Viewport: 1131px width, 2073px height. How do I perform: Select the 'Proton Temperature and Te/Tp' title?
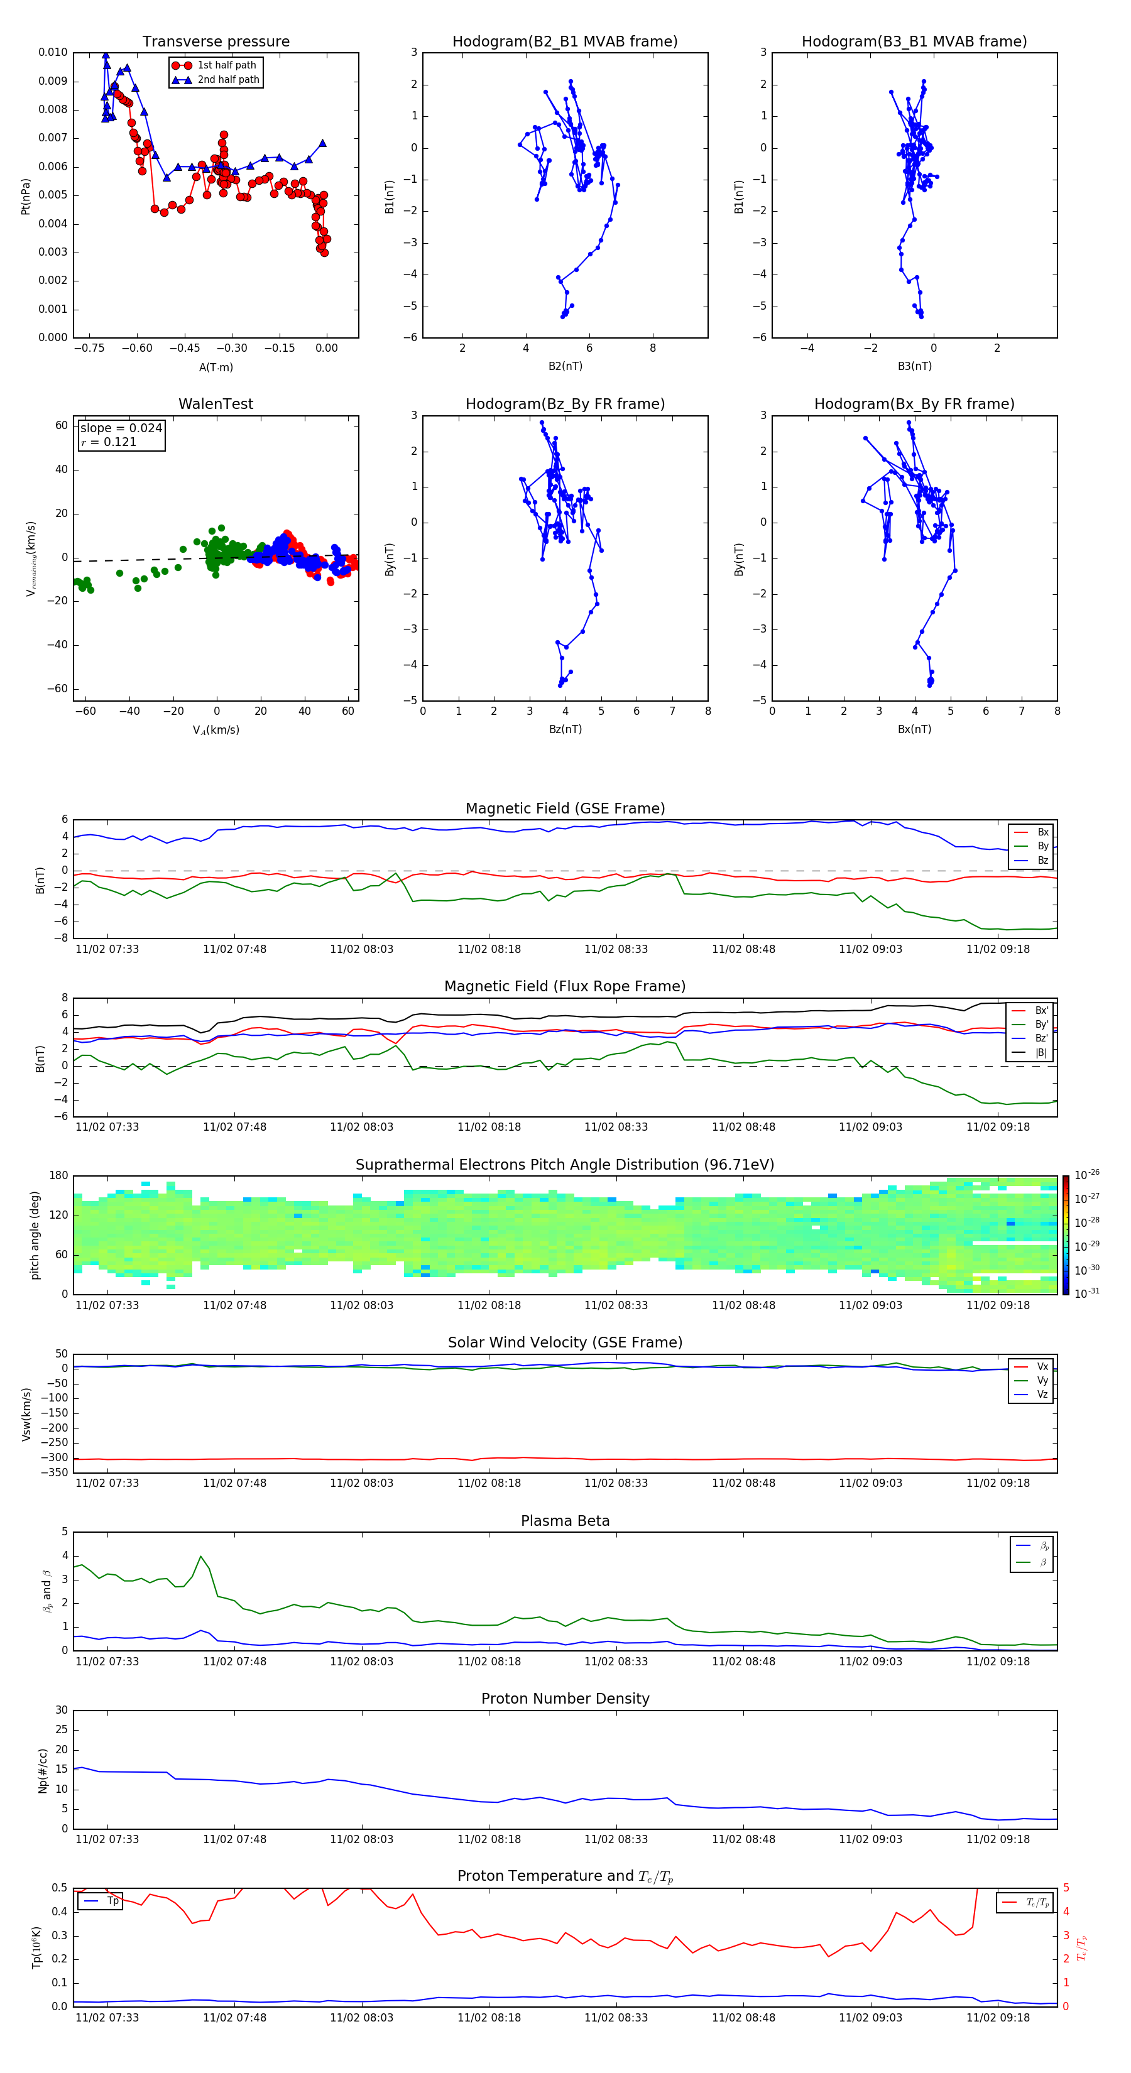tap(565, 1876)
